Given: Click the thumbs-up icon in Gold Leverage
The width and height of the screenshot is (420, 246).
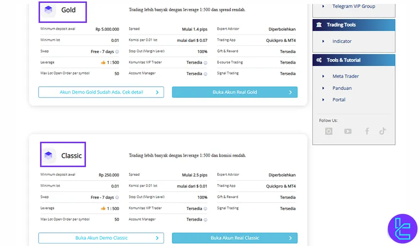Looking at the screenshot, I should pyautogui.click(x=103, y=62).
